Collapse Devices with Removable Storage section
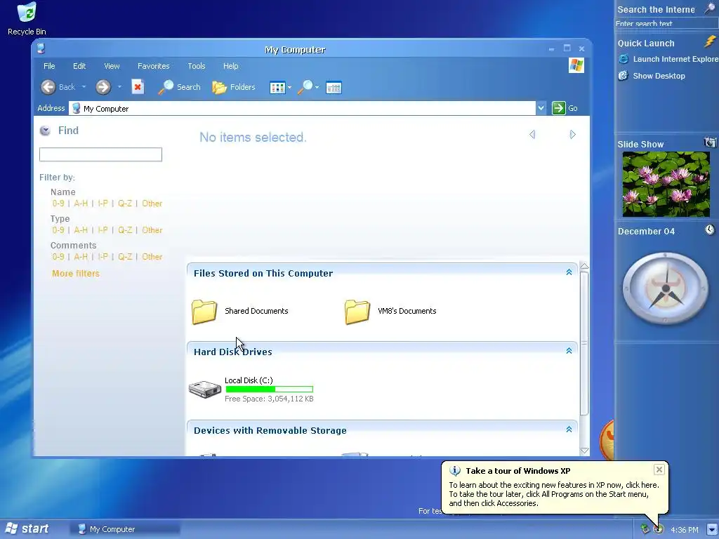The image size is (719, 539). coord(569,430)
